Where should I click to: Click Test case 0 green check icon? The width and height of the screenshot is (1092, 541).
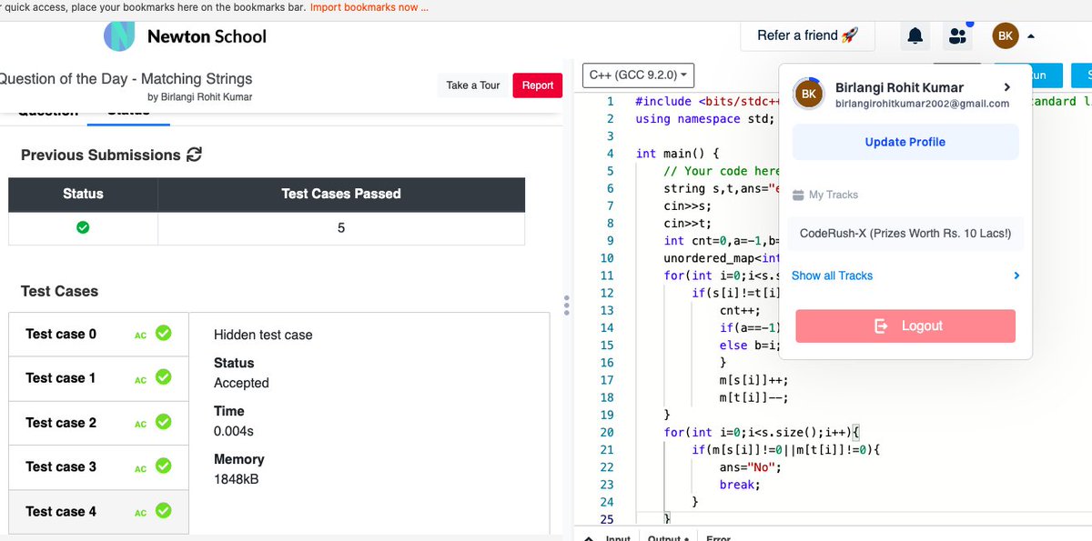click(x=164, y=334)
